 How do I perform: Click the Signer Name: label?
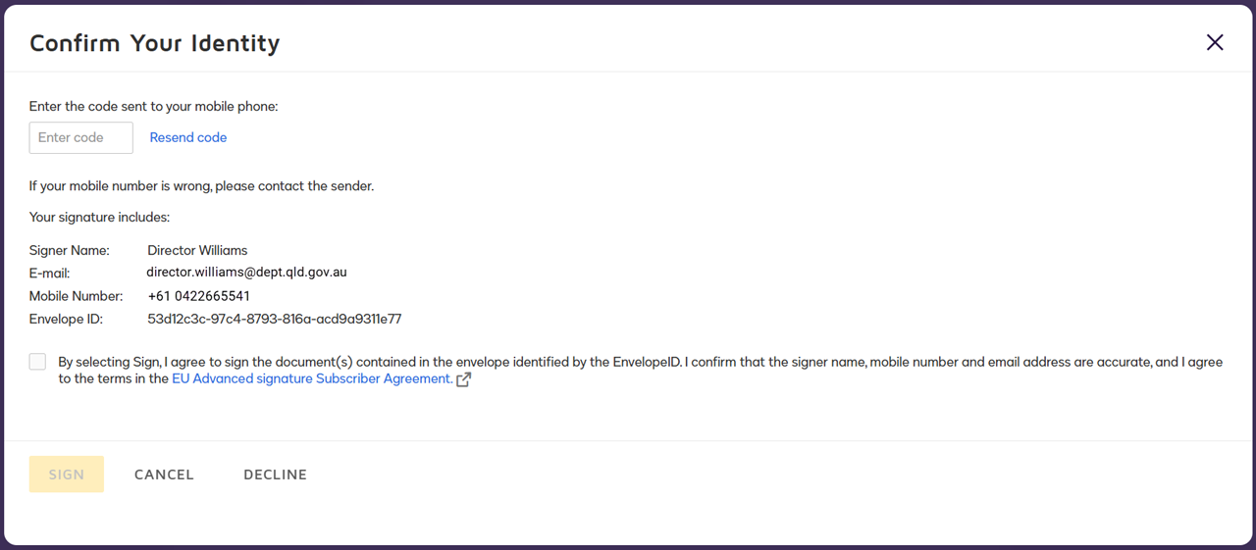[x=70, y=250]
